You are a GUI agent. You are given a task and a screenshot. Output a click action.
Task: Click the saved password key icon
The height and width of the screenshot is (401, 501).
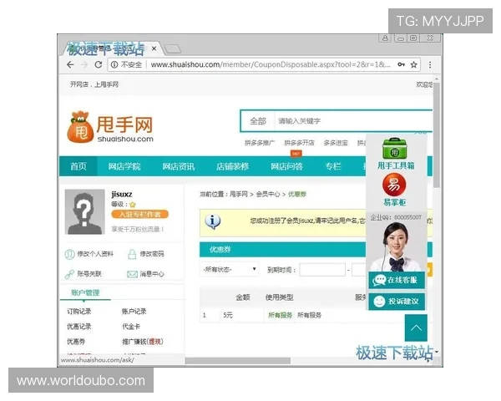401,64
